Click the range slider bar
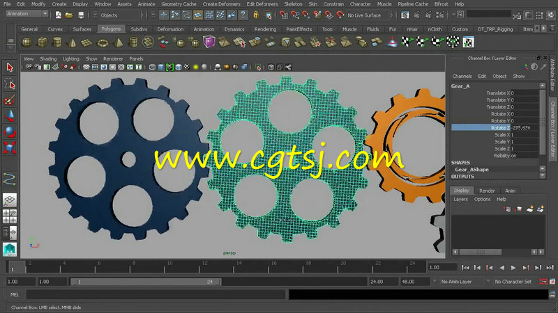The height and width of the screenshot is (313, 558). tap(146, 282)
